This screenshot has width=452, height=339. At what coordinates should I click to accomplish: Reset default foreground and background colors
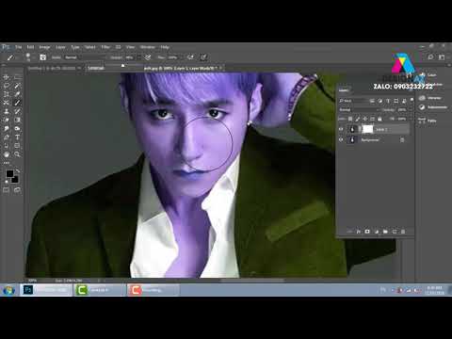tap(7, 182)
